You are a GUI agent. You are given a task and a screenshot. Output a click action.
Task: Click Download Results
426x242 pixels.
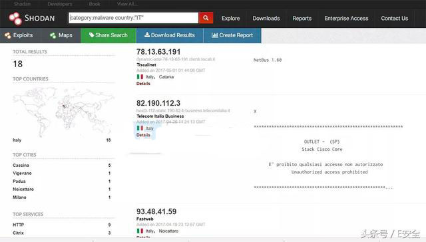pos(170,35)
